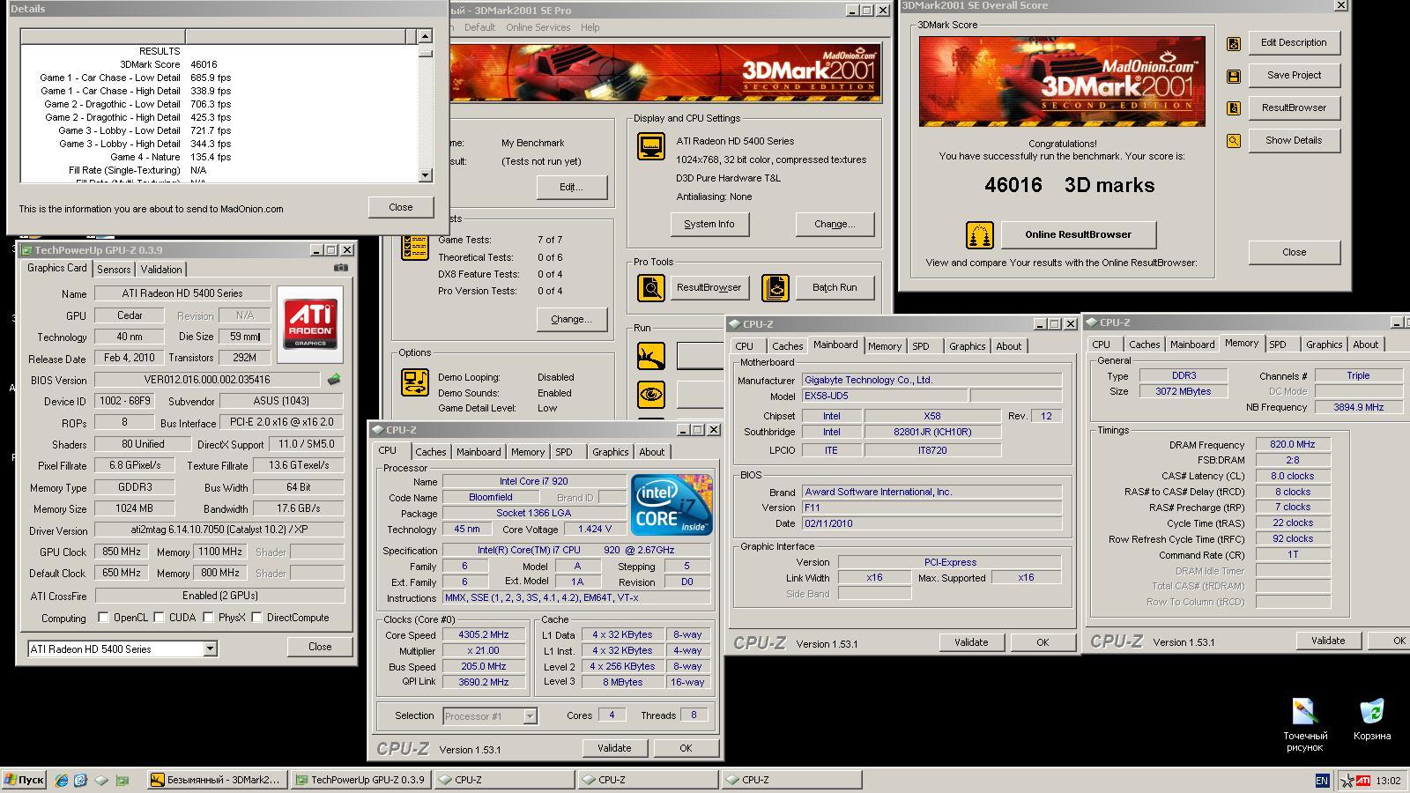
Task: Click the BIOS Version field in GPU-Z
Action: (x=208, y=380)
